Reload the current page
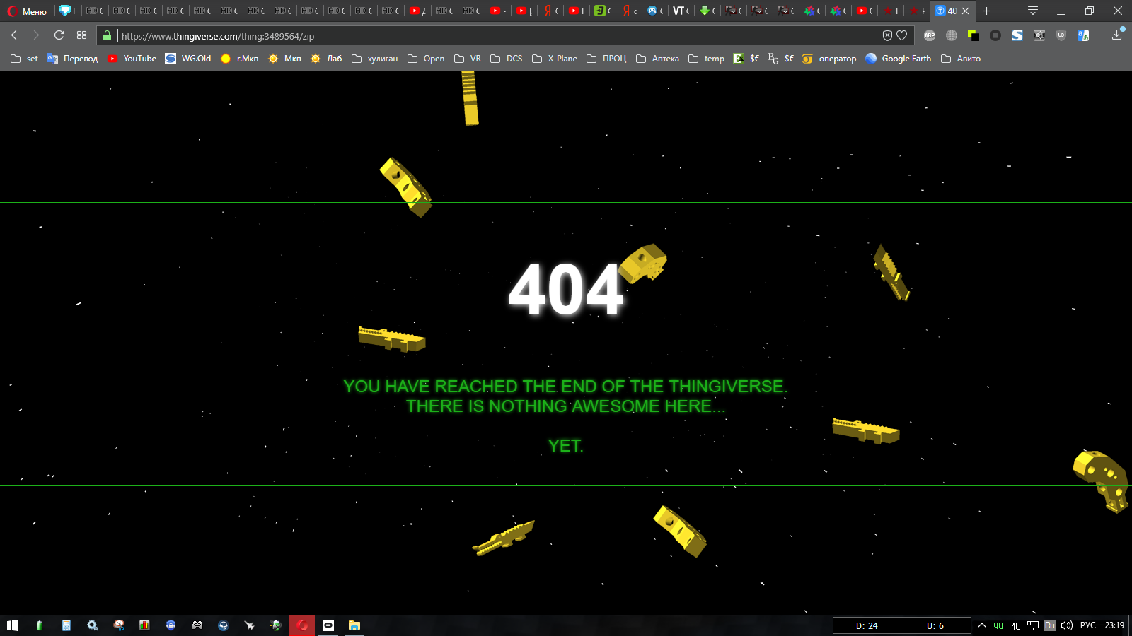The image size is (1132, 636). pyautogui.click(x=59, y=35)
